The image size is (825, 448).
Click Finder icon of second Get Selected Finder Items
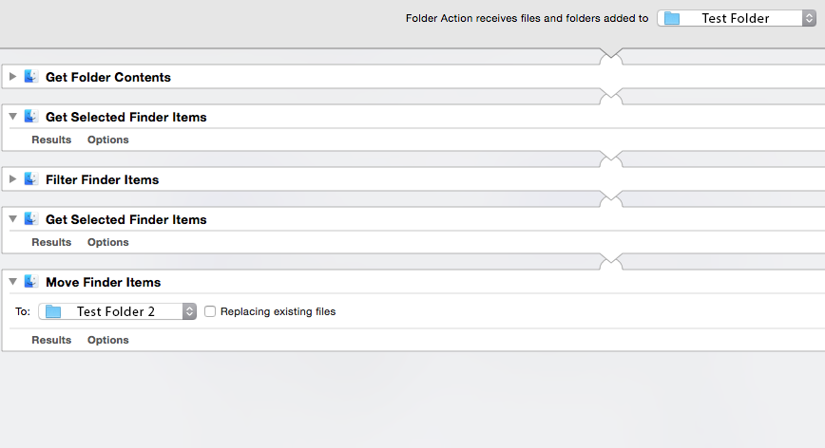point(31,219)
